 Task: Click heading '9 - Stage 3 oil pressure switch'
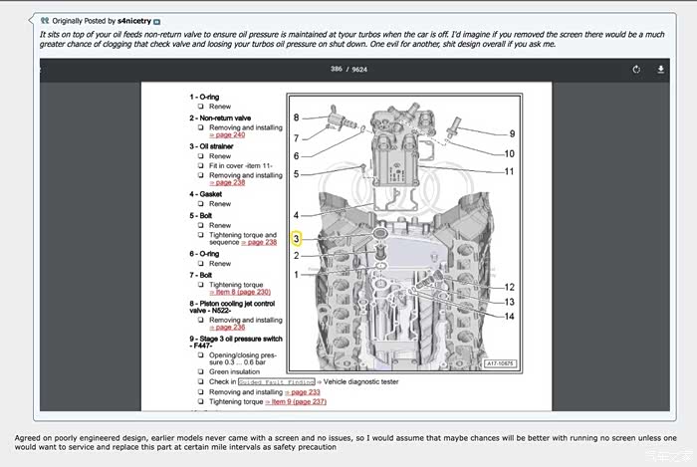[236, 342]
